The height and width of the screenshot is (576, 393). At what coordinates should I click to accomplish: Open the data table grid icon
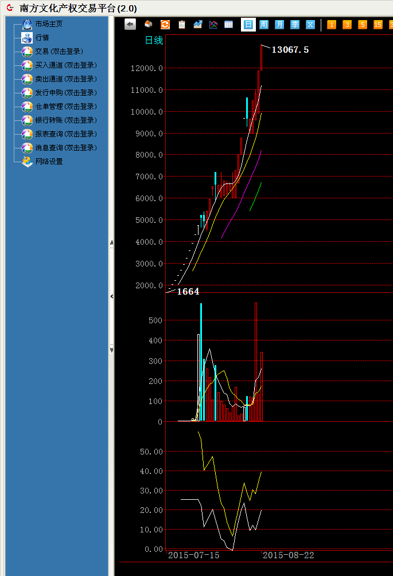click(228, 25)
